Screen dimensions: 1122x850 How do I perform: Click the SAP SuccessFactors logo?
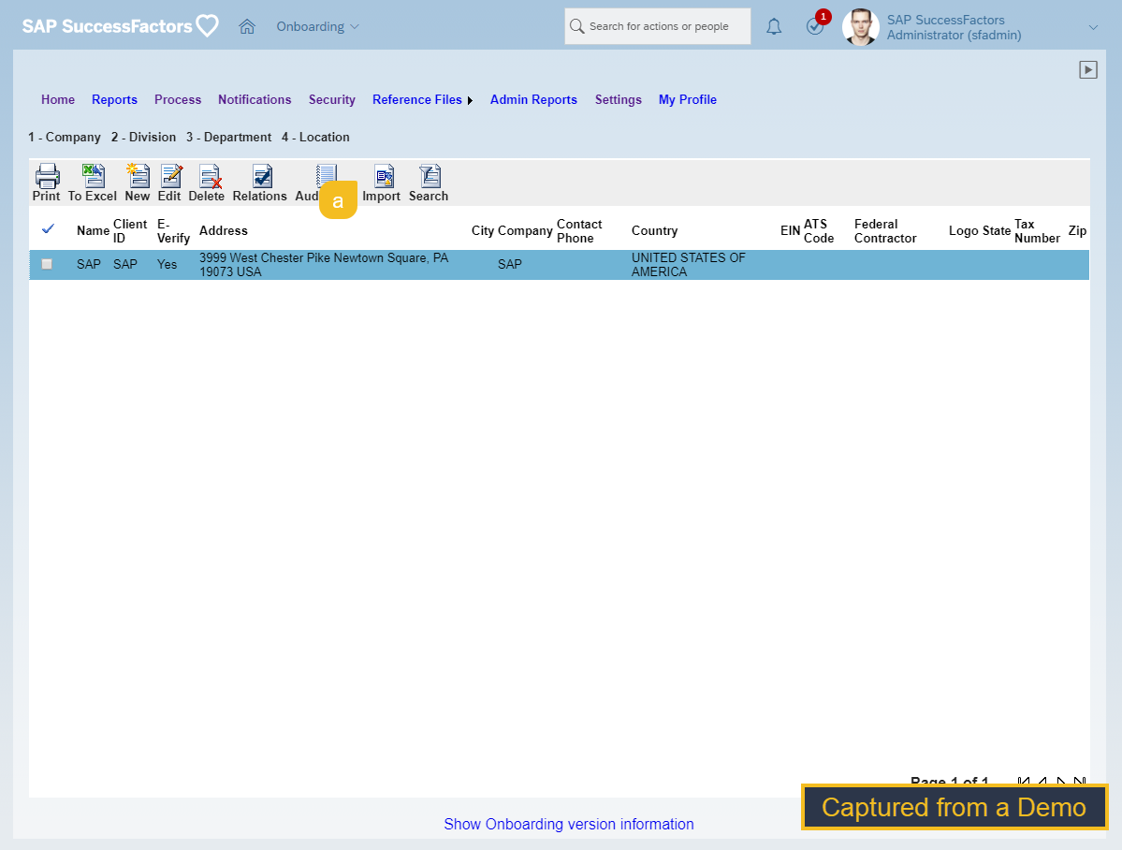click(120, 26)
